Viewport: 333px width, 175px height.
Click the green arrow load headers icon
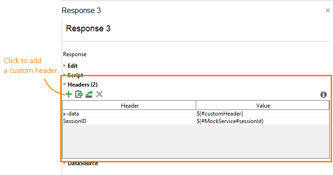pos(89,94)
